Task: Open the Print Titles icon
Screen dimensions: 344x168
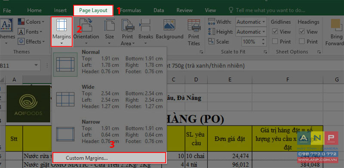Action: click(x=194, y=25)
